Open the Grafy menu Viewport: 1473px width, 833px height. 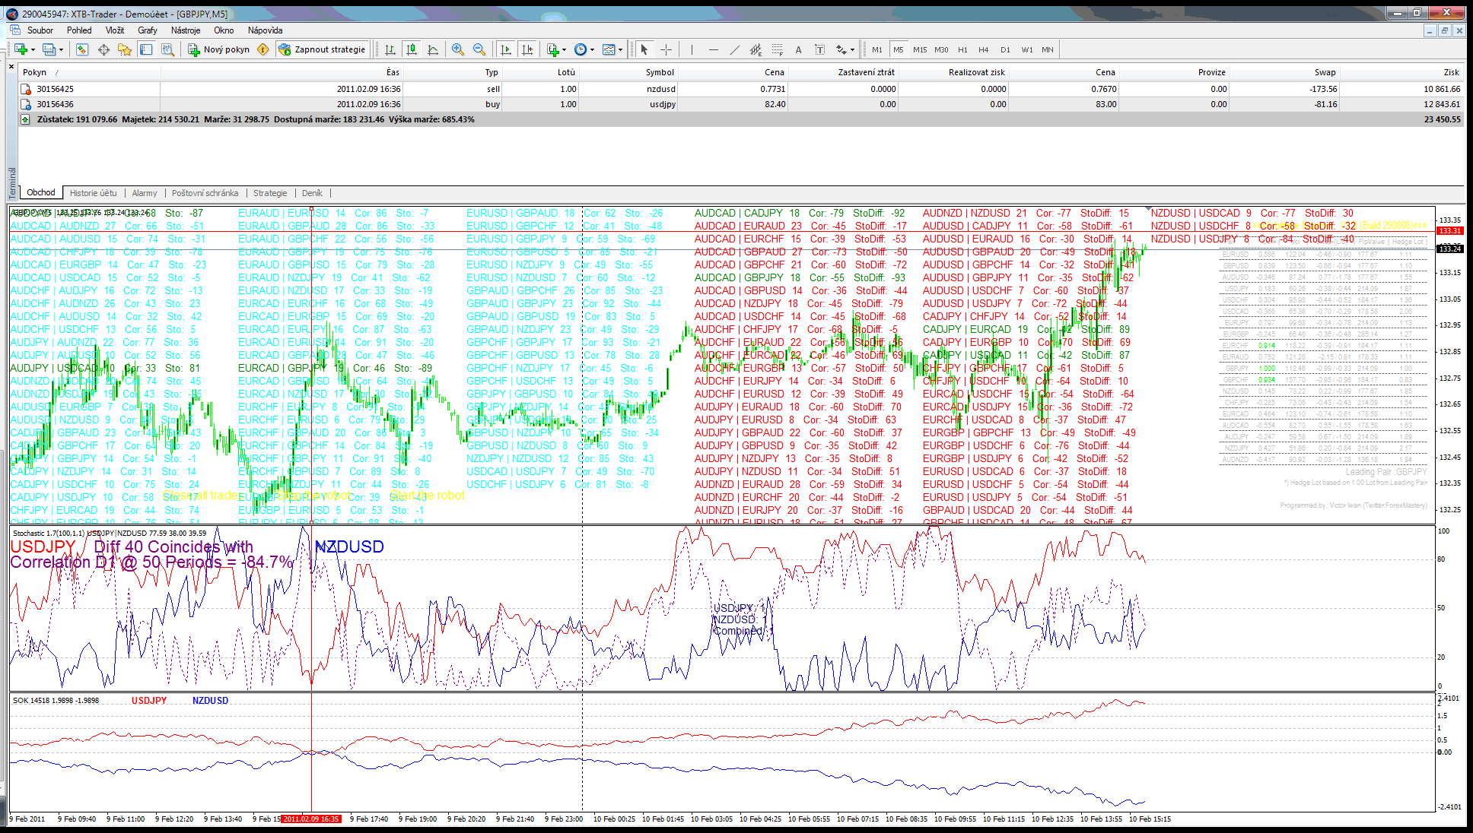[148, 30]
